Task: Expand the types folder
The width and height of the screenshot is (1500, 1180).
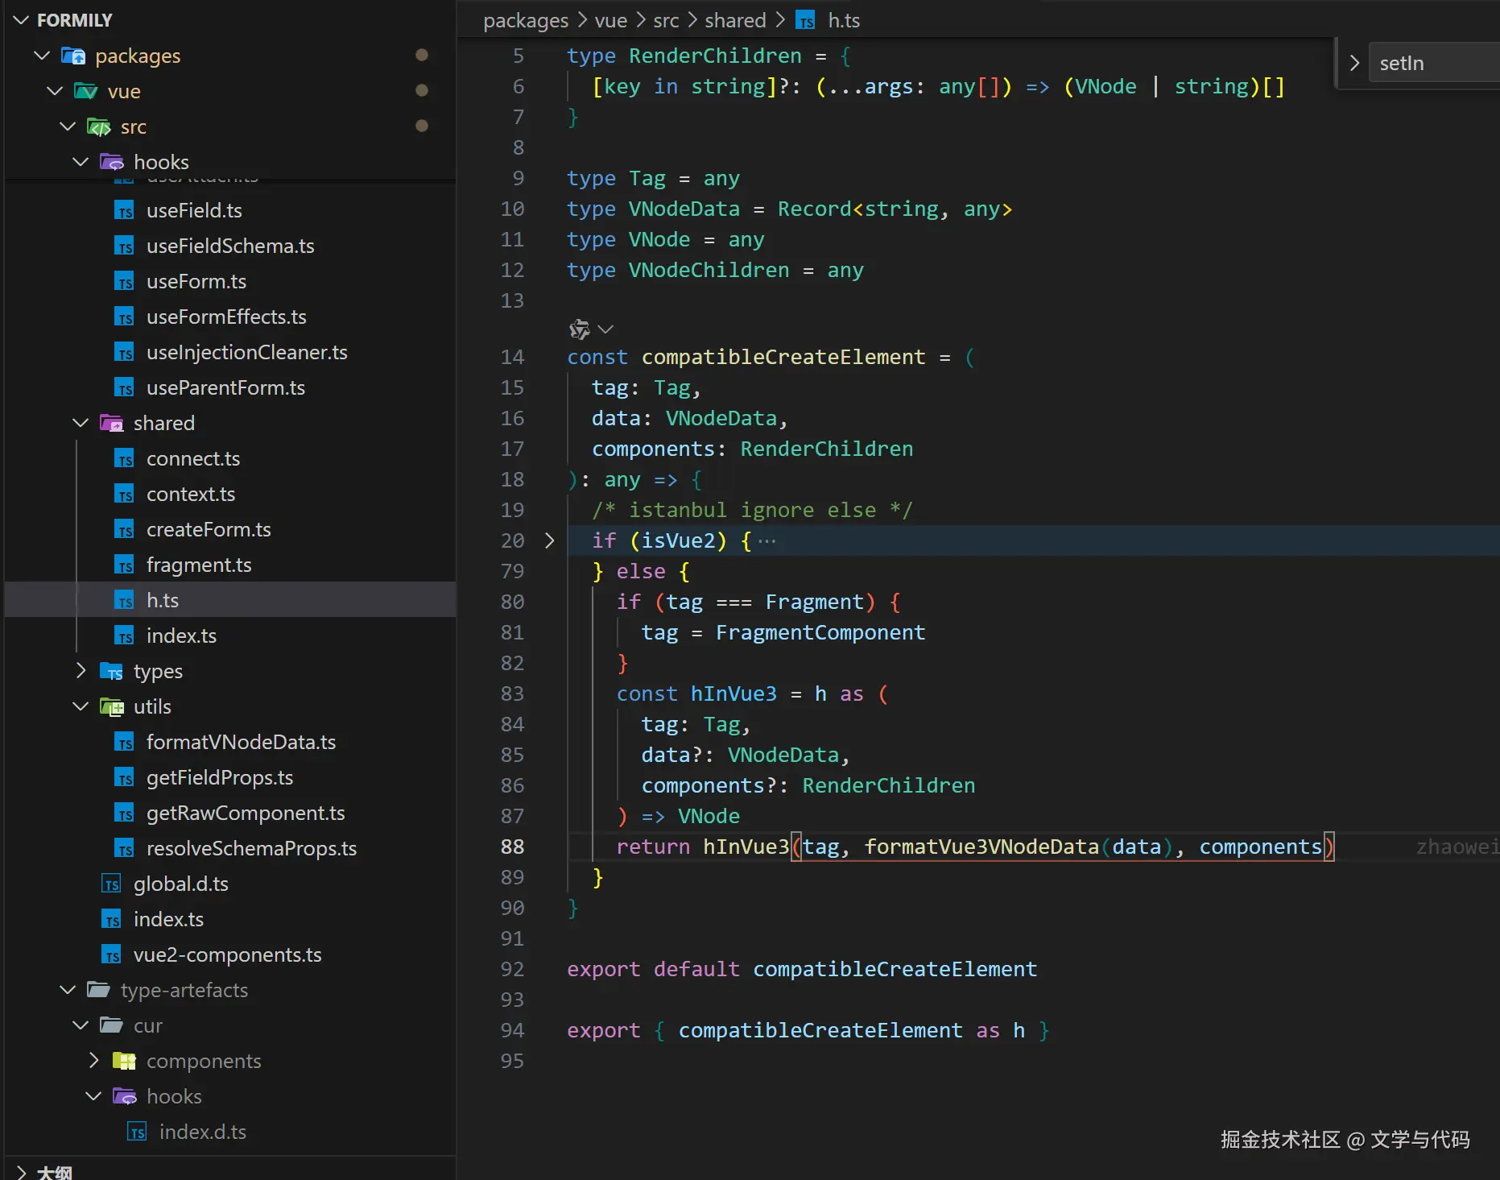Action: pos(81,671)
